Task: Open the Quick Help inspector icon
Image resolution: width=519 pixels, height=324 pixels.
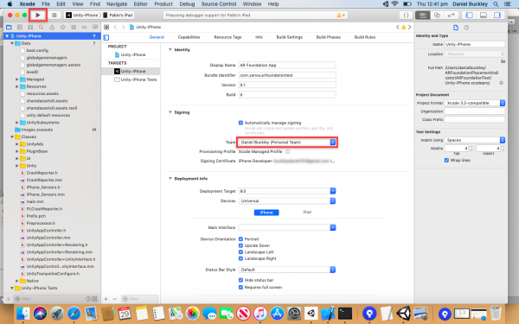Action: pyautogui.click(x=466, y=28)
